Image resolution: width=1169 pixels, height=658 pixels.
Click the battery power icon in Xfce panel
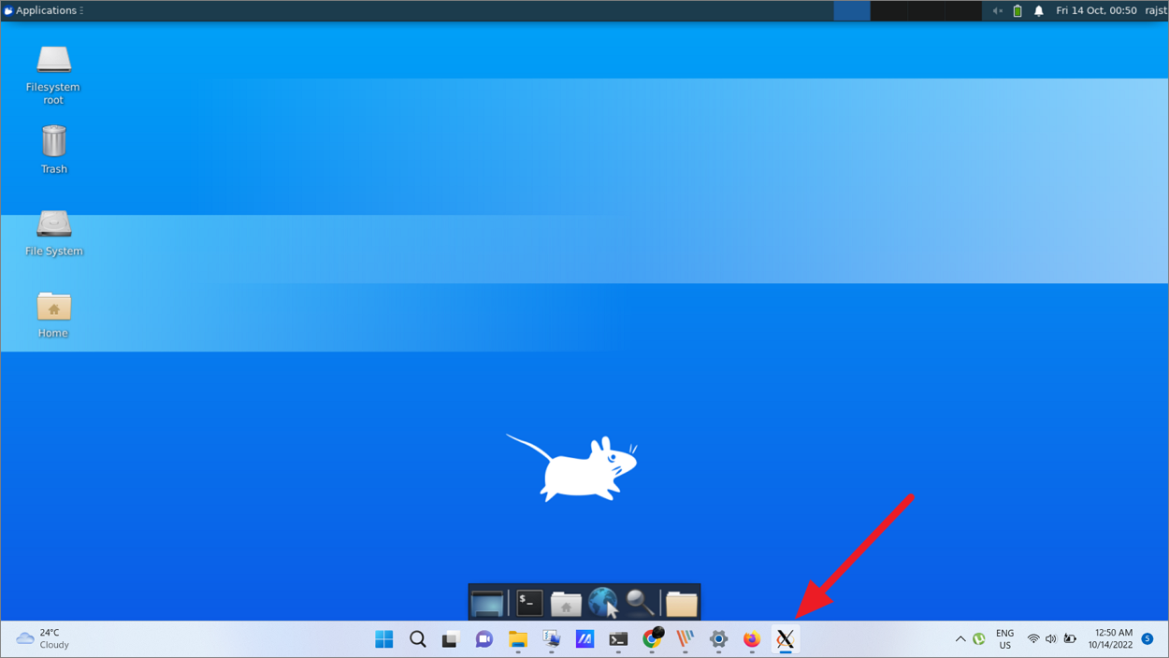click(1017, 11)
